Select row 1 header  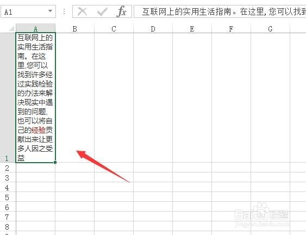point(8,98)
